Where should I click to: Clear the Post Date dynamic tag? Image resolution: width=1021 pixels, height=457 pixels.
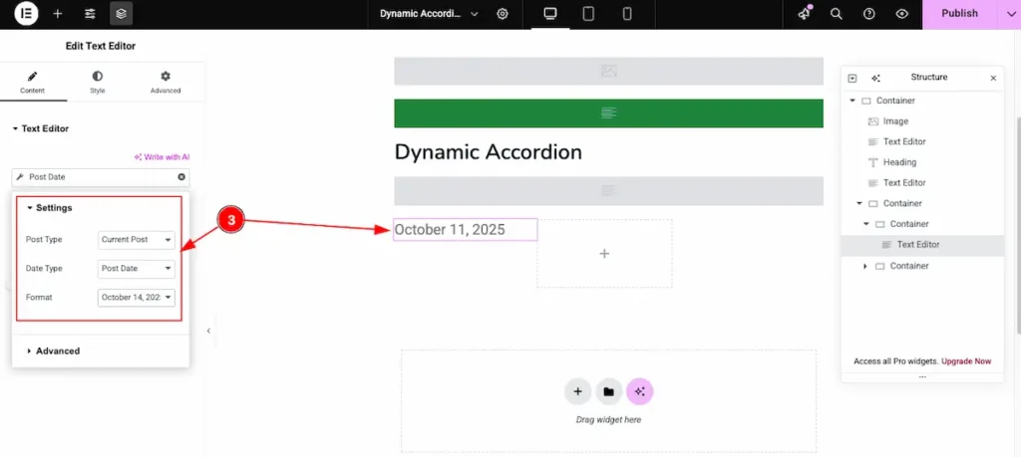pyautogui.click(x=181, y=177)
